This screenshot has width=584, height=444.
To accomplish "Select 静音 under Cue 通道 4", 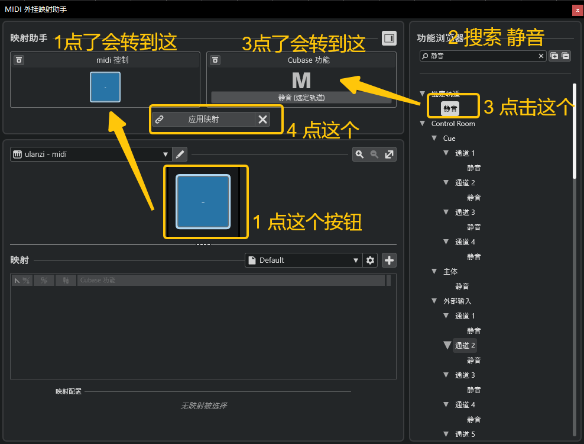I will coord(473,257).
